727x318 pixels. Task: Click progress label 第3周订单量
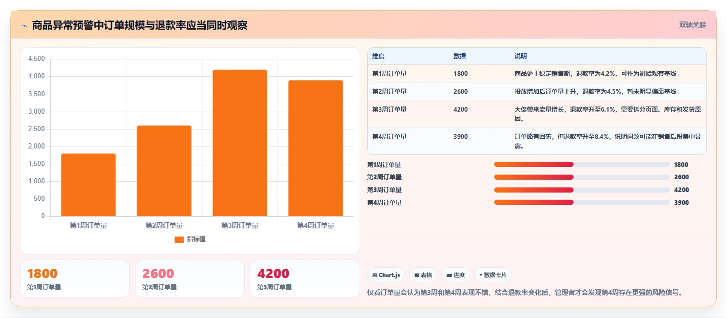point(384,189)
